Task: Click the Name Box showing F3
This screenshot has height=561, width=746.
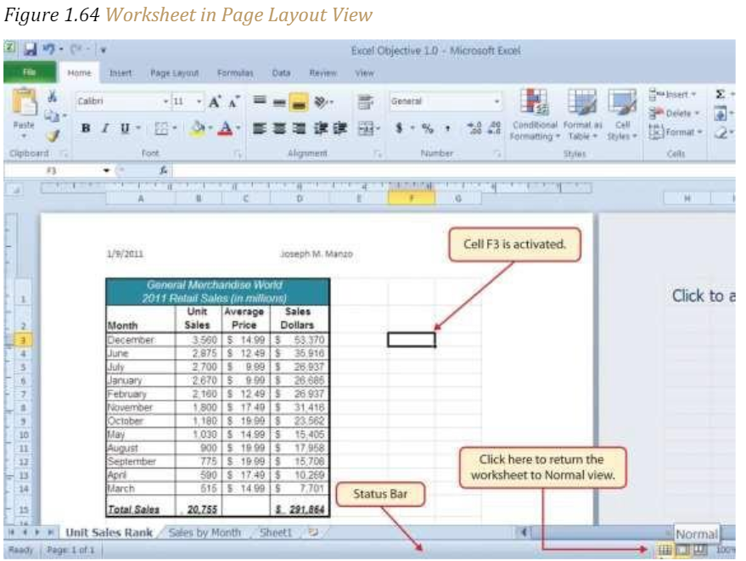Action: (x=52, y=171)
